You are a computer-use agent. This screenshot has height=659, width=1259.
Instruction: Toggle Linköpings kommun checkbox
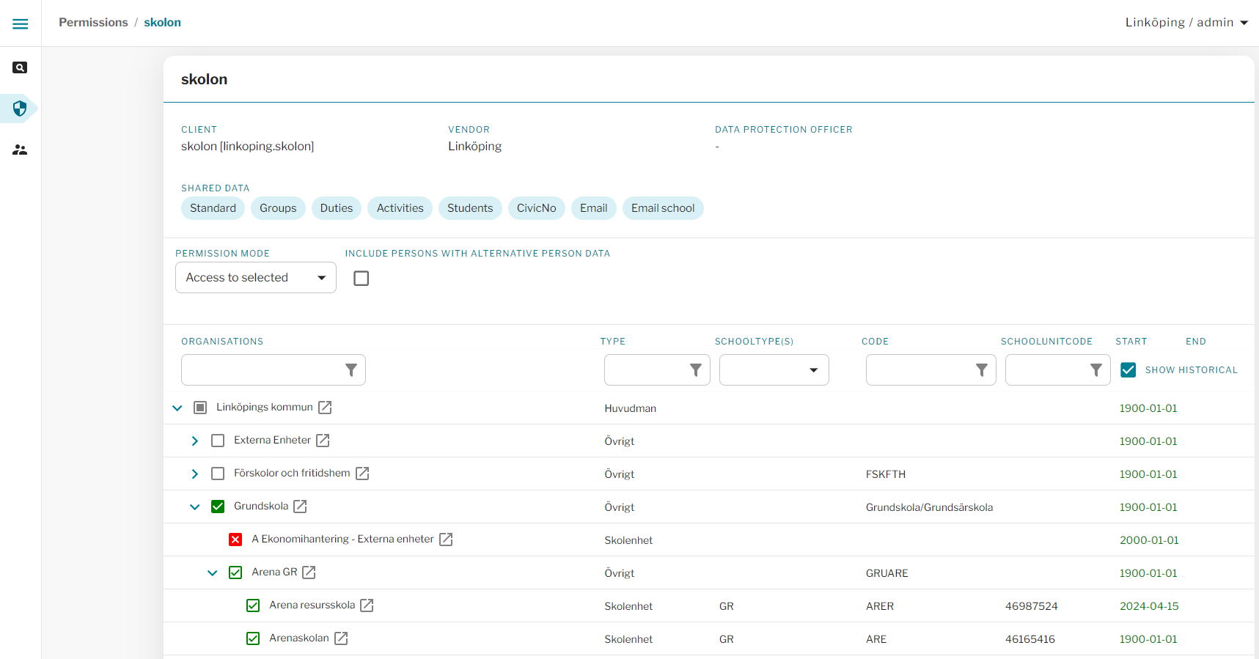pos(200,408)
